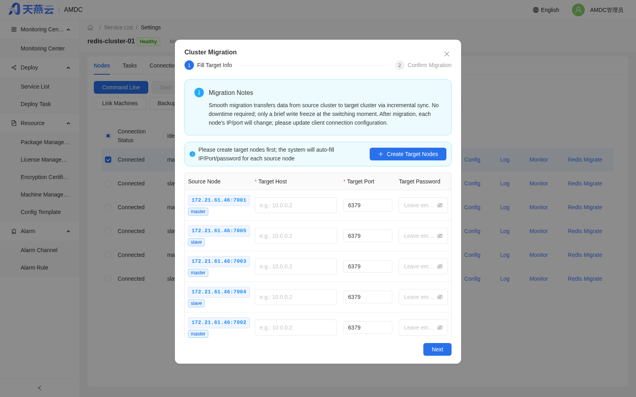Screen dimensions: 636x397
Task: Click the Migration Notes info icon
Action: coord(199,93)
